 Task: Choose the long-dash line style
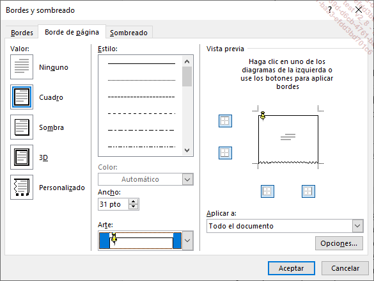(x=141, y=113)
